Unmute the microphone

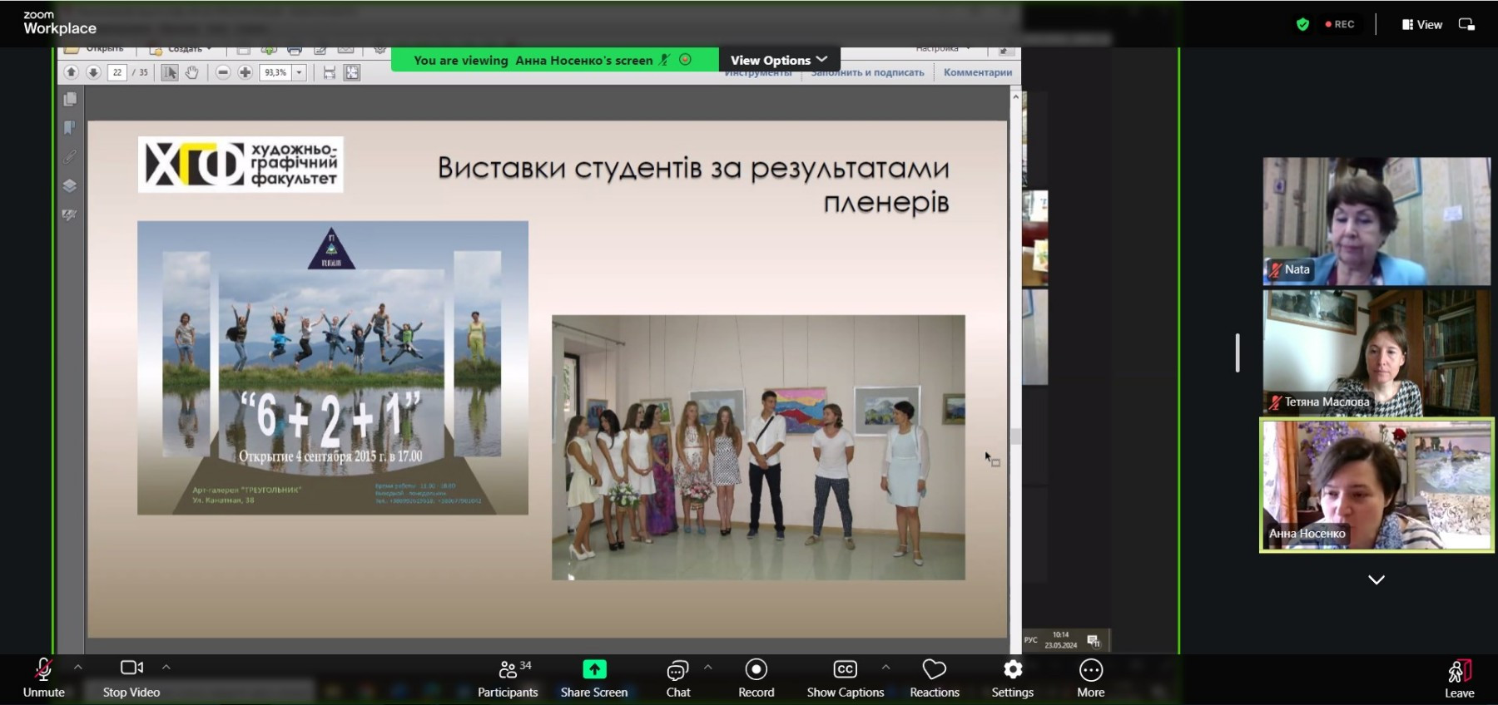tap(43, 678)
